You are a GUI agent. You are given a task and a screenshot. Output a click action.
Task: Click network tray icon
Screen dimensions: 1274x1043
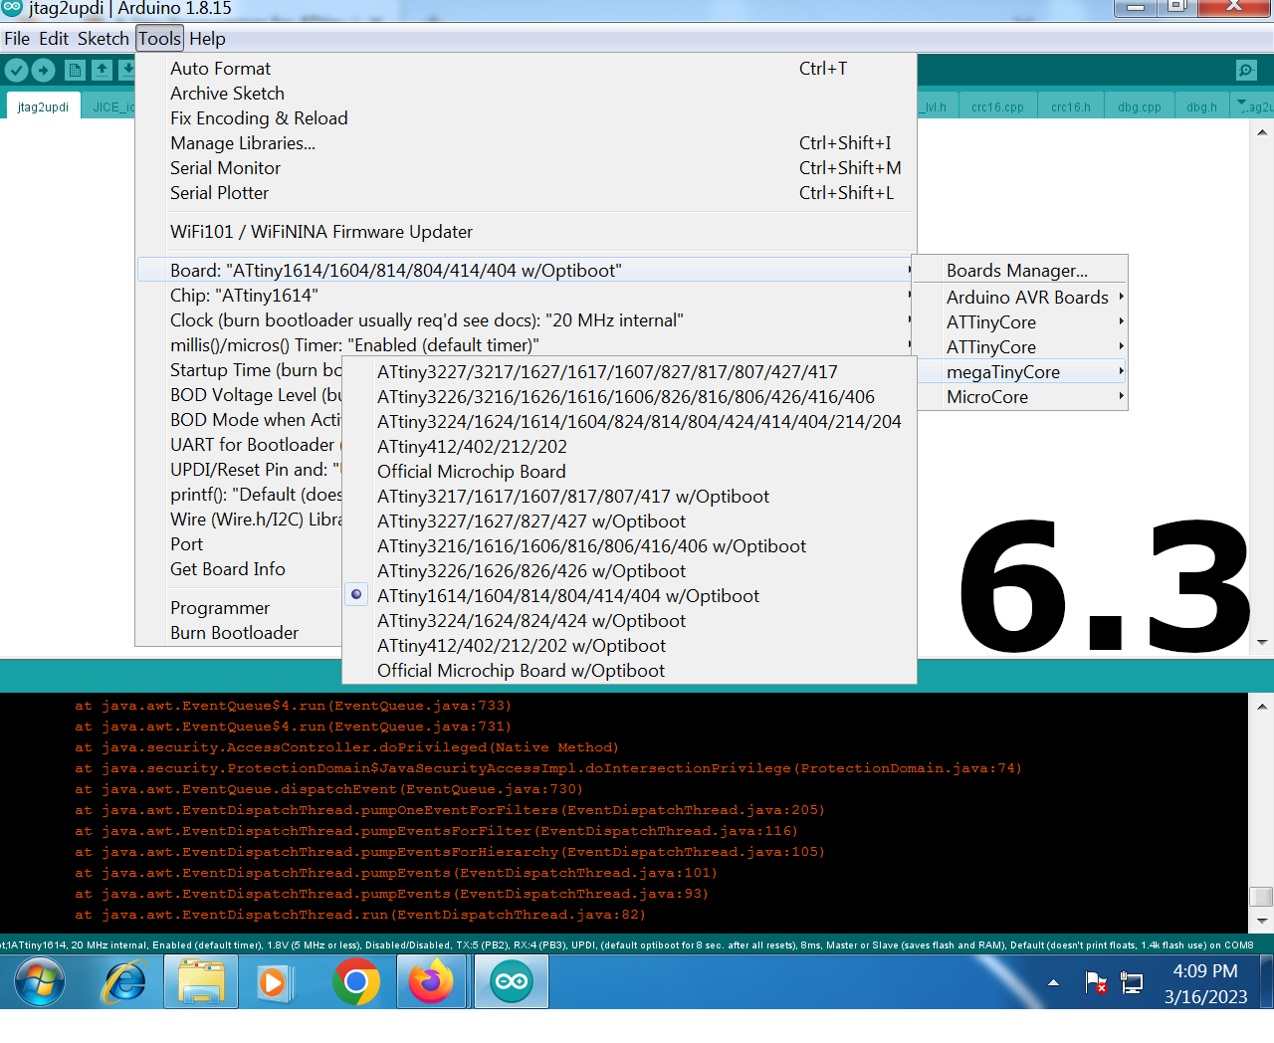[1132, 983]
